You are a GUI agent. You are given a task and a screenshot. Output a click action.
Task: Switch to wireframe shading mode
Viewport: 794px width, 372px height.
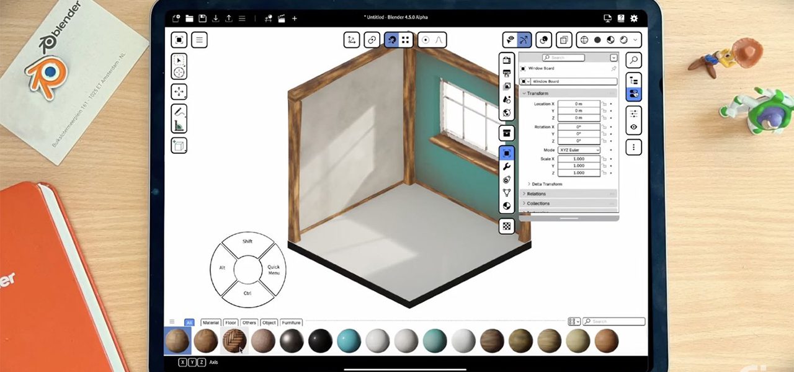click(584, 40)
